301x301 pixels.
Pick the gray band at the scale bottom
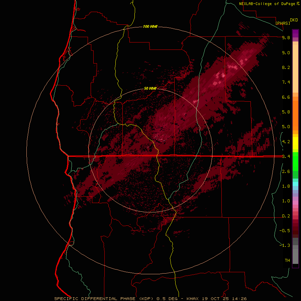(x=295, y=255)
